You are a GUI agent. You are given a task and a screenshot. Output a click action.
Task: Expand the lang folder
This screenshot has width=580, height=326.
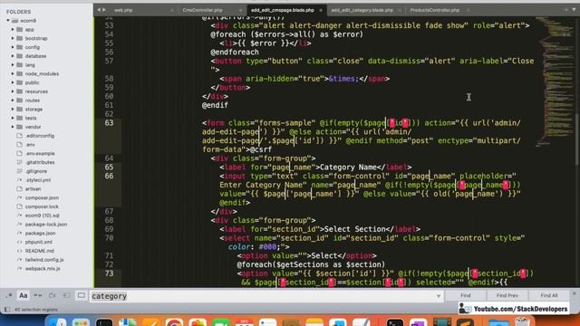[13, 65]
